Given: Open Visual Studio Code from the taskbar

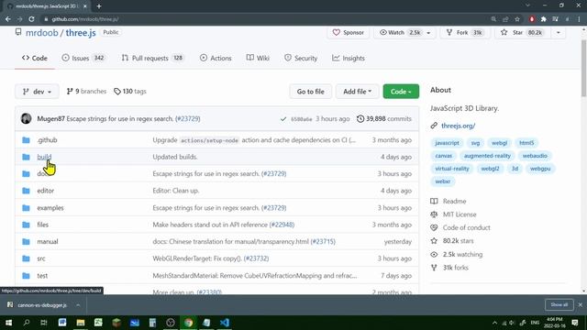Looking at the screenshot, I should coord(225,323).
